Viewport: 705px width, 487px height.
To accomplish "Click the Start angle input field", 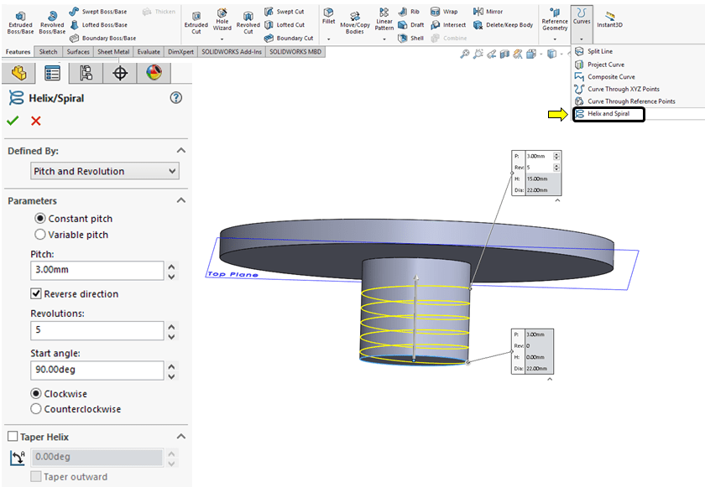I will coord(97,370).
